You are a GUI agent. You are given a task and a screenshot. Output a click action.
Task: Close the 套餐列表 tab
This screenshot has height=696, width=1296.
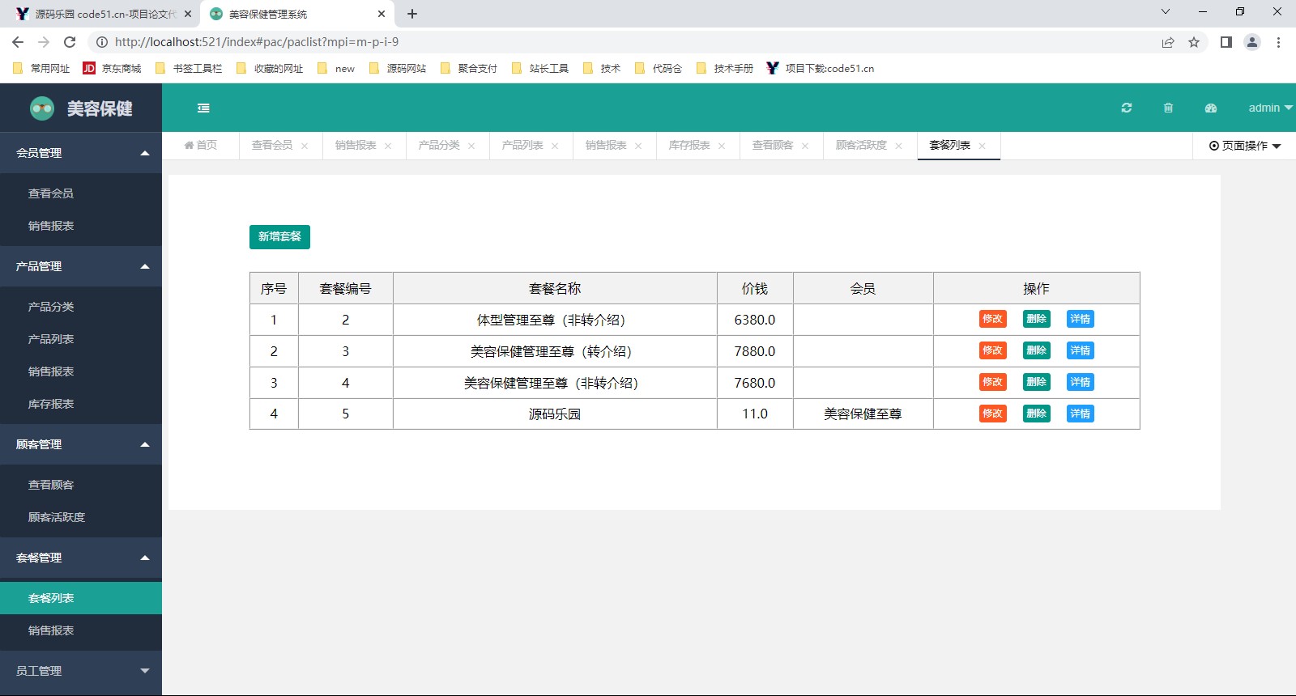pyautogui.click(x=982, y=146)
